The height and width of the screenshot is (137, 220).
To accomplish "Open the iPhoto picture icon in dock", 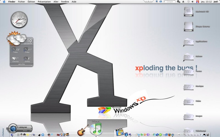I will coord(68,135).
